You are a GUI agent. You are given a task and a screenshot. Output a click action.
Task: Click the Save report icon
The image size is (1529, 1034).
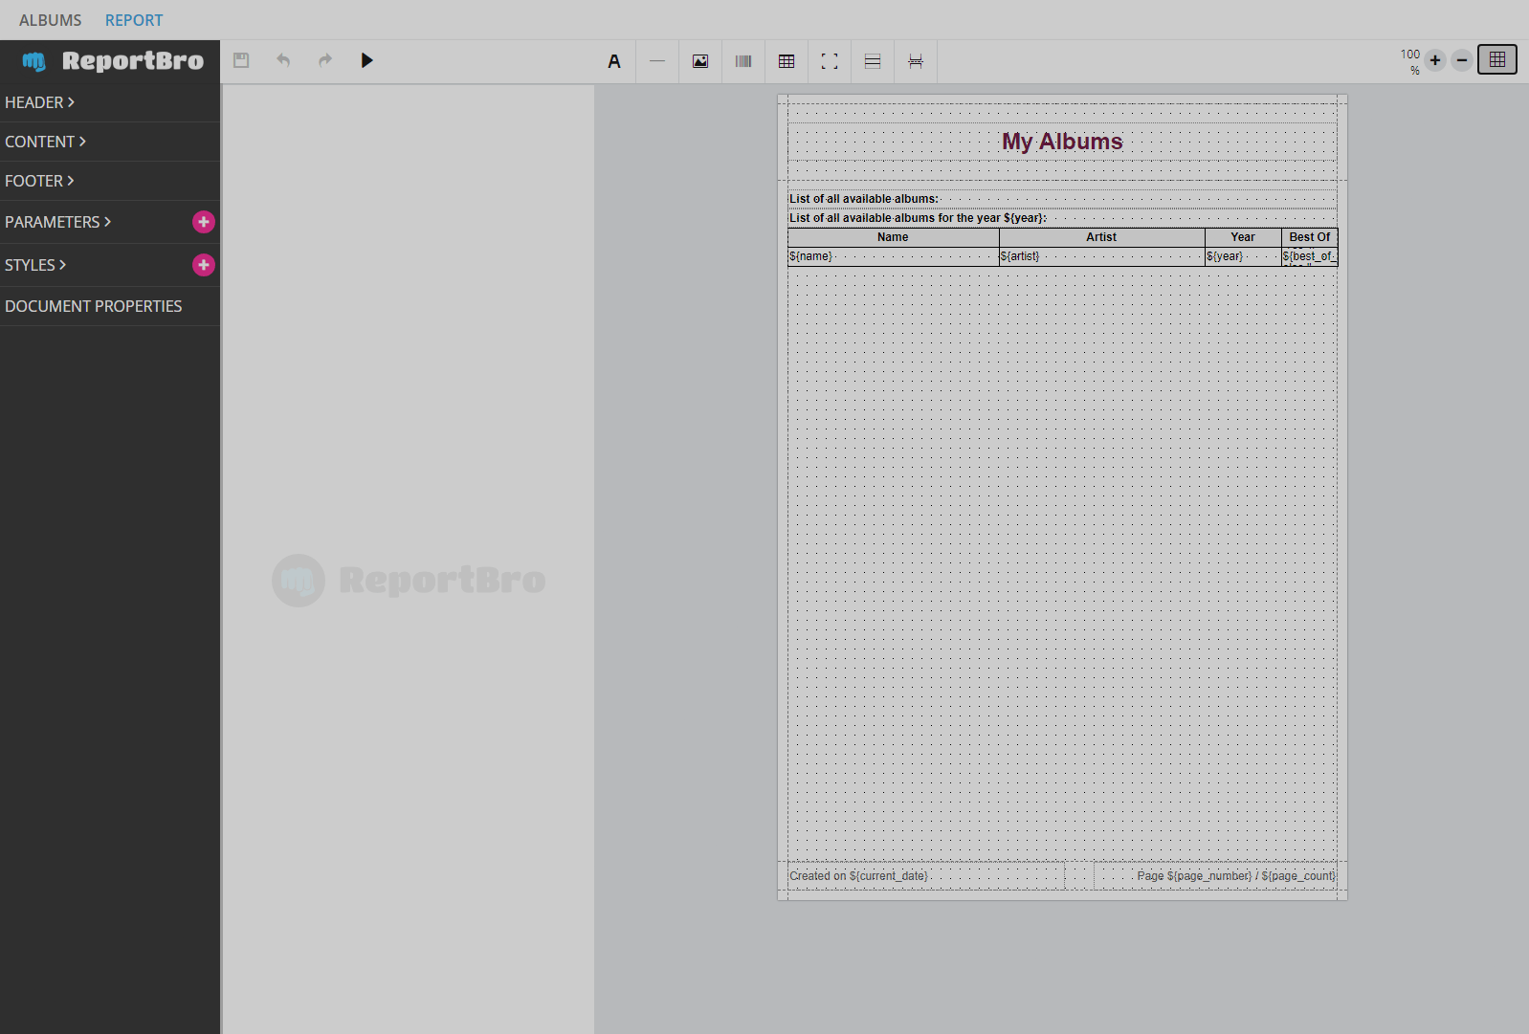(241, 60)
